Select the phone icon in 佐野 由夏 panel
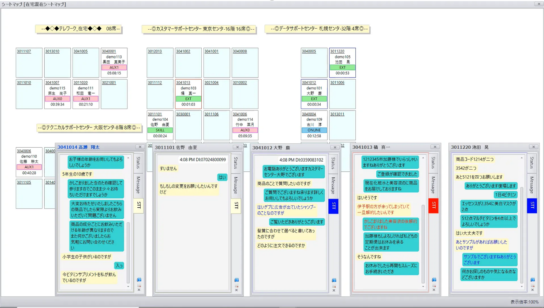 [236, 279]
